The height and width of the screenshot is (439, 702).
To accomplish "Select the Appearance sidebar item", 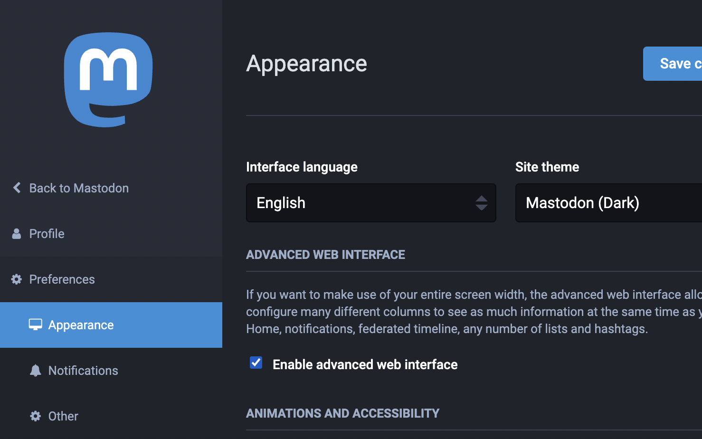I will click(111, 325).
